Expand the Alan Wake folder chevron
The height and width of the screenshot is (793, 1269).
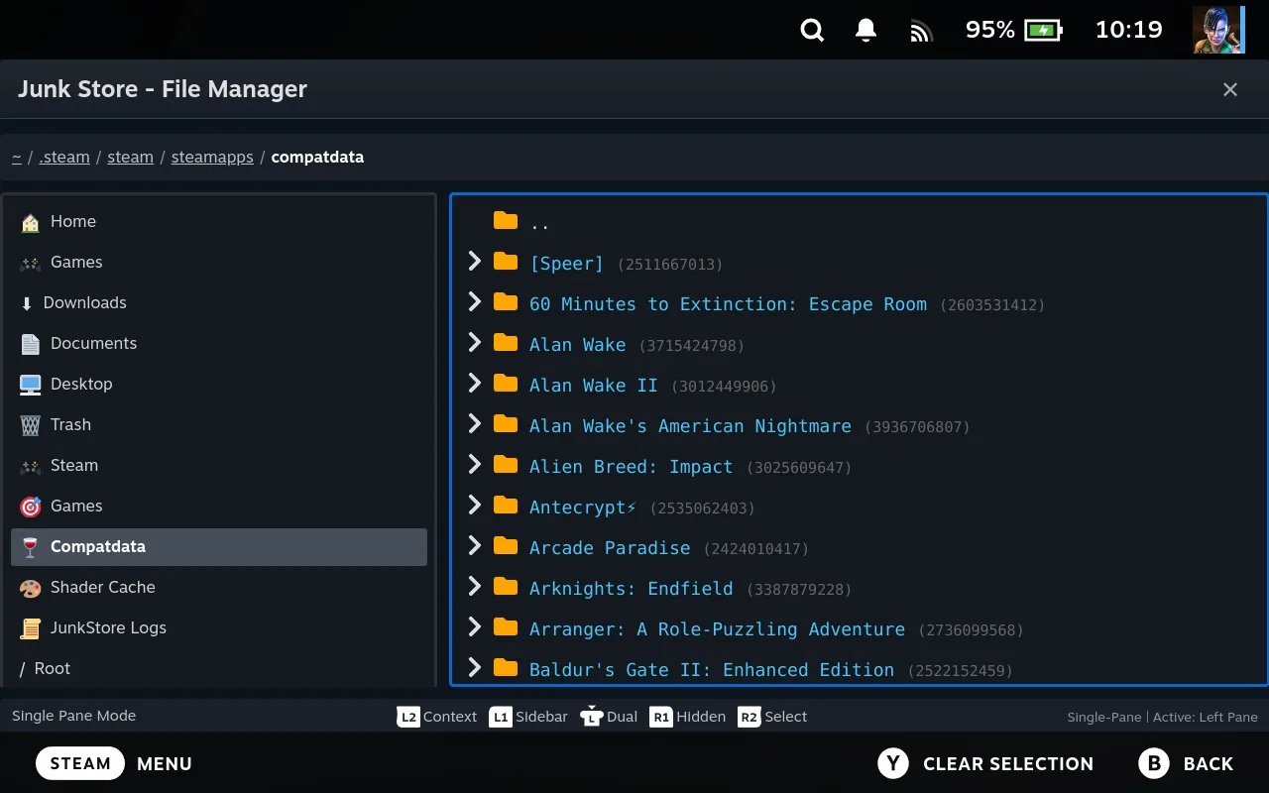tap(475, 343)
